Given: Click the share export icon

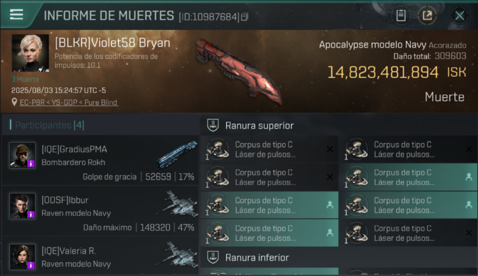Looking at the screenshot, I should tap(427, 16).
